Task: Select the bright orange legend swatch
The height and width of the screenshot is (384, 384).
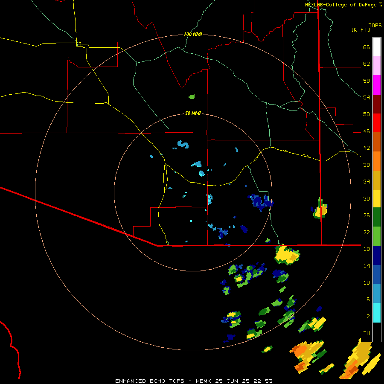Action: point(377,161)
